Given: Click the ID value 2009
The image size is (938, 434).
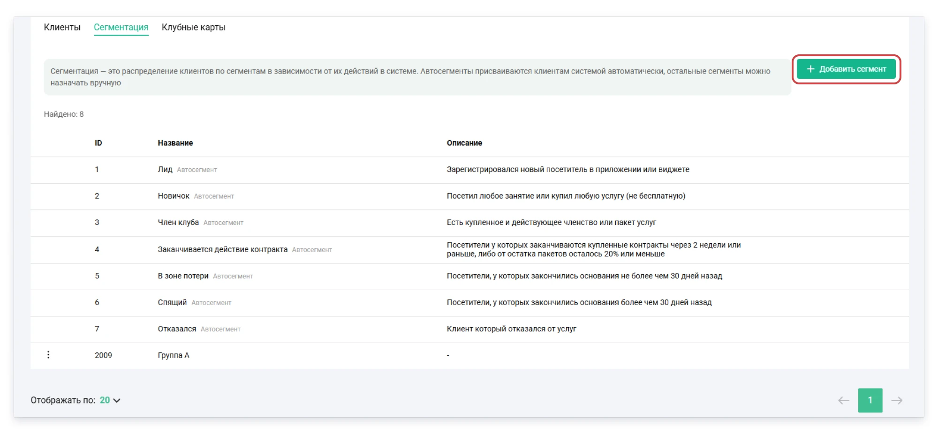Looking at the screenshot, I should point(103,355).
